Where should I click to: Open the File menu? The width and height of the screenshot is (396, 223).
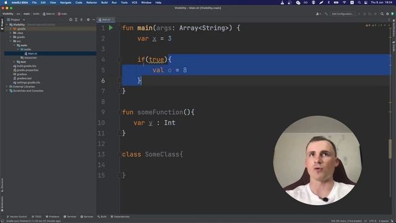point(34,2)
